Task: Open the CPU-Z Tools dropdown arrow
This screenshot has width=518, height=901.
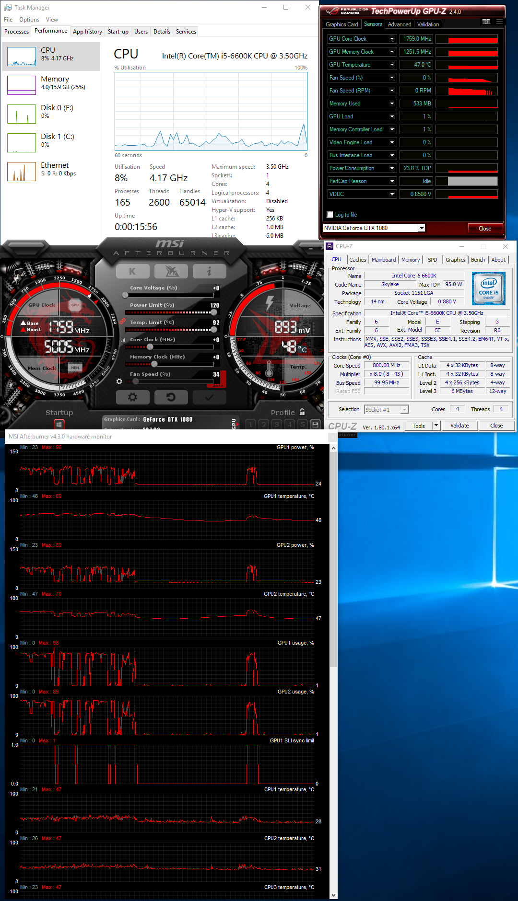Action: point(436,426)
